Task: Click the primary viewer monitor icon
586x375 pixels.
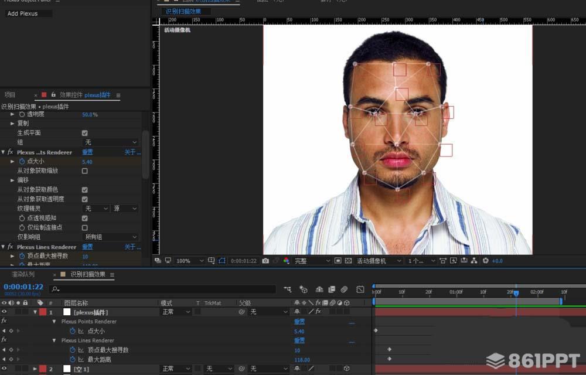Action: (x=168, y=260)
